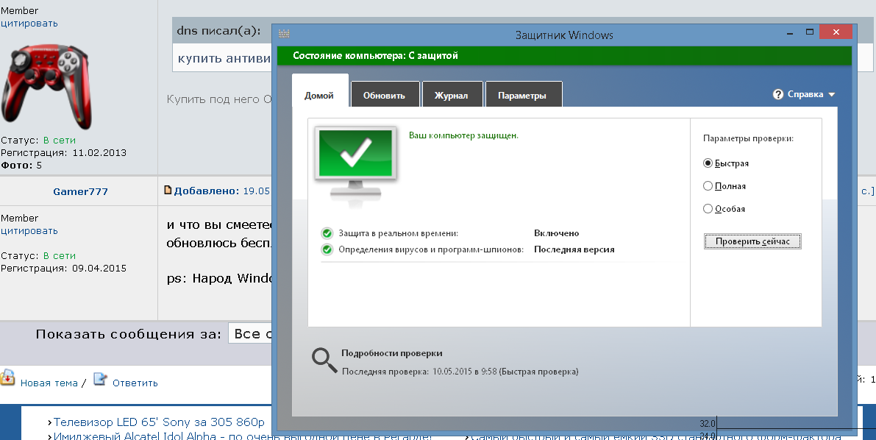Image resolution: width=876 pixels, height=440 pixels.
Task: Click the Ответить reply icon
Action: pos(100,379)
